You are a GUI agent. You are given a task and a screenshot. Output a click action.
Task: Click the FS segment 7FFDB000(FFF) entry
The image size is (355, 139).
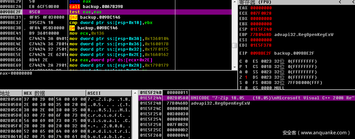click(305, 83)
